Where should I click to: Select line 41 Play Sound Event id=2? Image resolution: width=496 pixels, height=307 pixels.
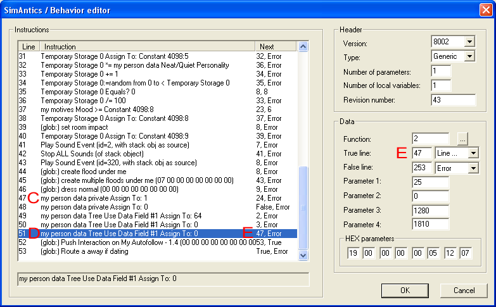point(158,145)
